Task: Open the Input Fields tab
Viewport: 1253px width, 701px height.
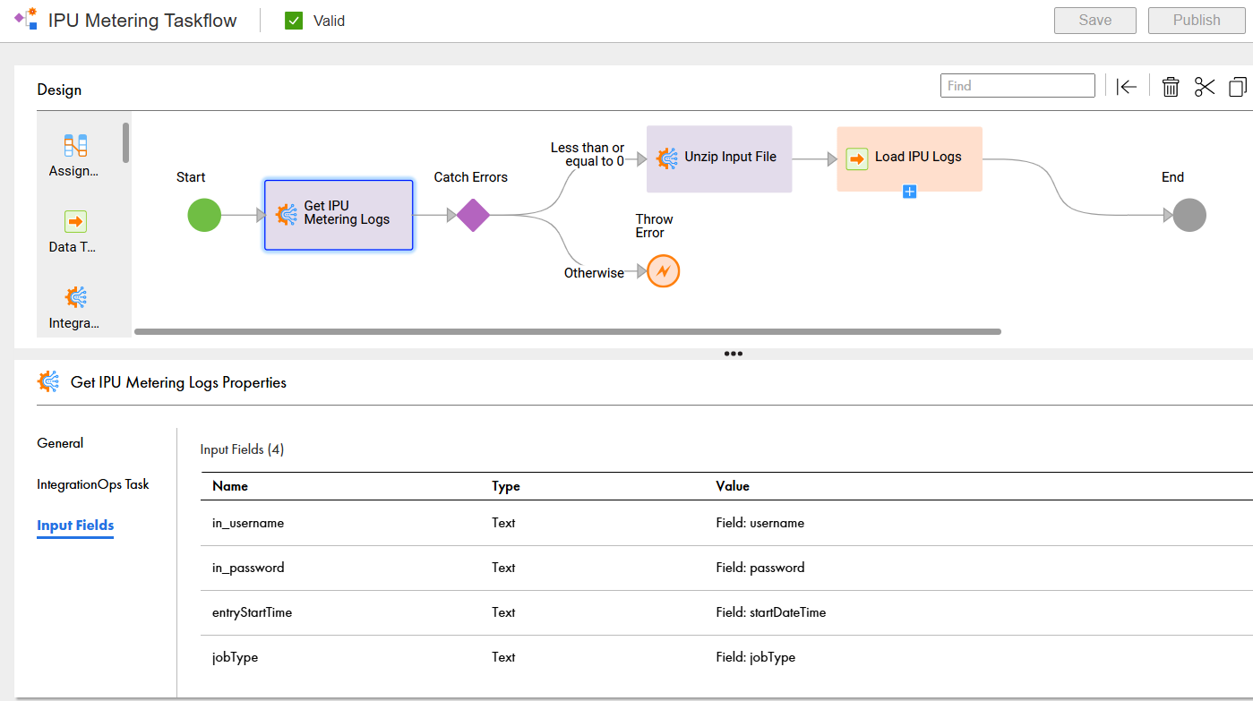Action: [75, 526]
